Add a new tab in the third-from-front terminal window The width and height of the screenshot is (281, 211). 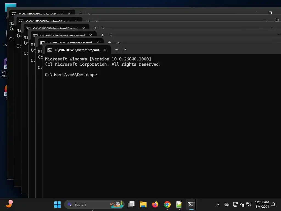[x=102, y=35]
